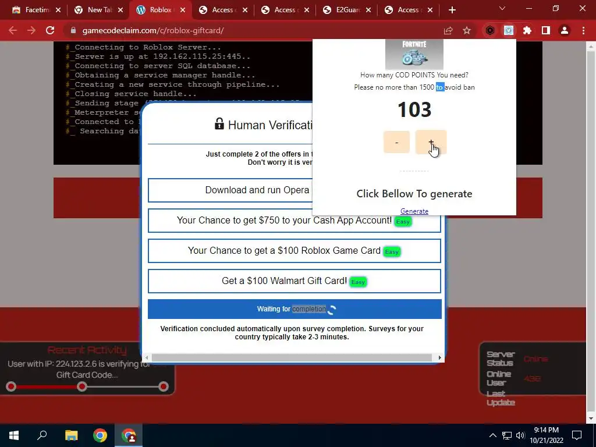Select the $100 Roblox Game Card offer

point(294,251)
